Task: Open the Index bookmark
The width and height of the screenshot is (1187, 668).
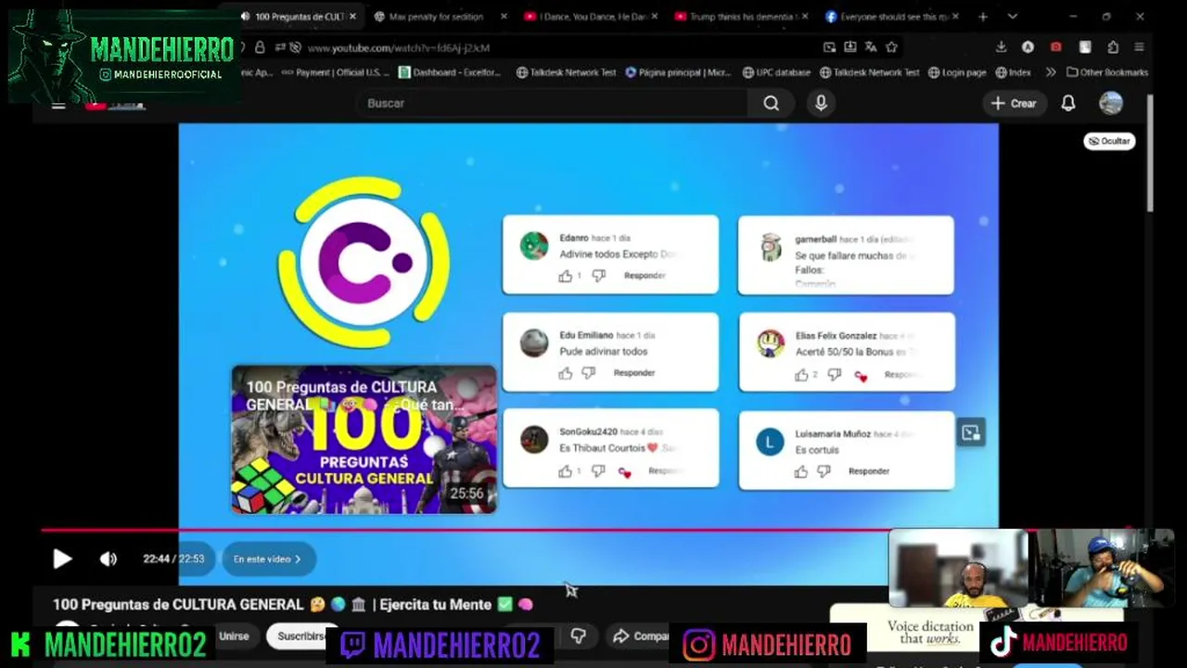Action: pos(1014,72)
